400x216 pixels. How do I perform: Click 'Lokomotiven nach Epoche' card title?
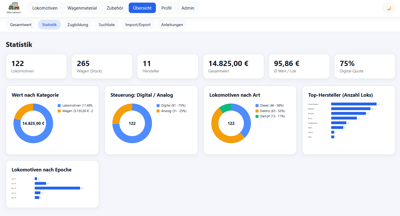point(42,170)
